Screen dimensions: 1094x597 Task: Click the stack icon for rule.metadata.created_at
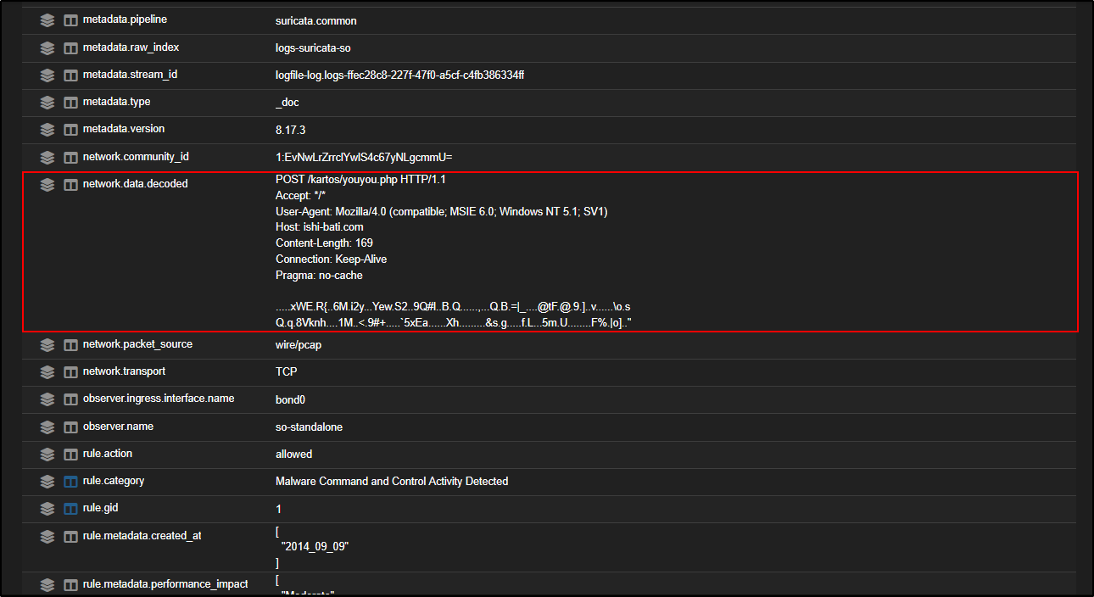[x=47, y=537]
